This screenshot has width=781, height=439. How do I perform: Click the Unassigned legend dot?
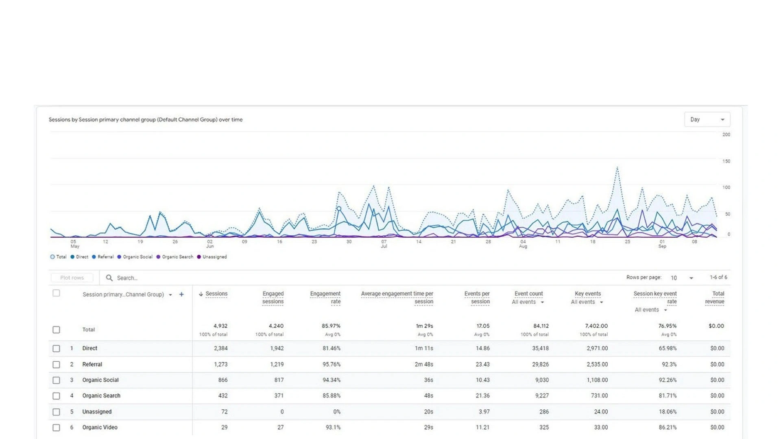click(x=199, y=257)
